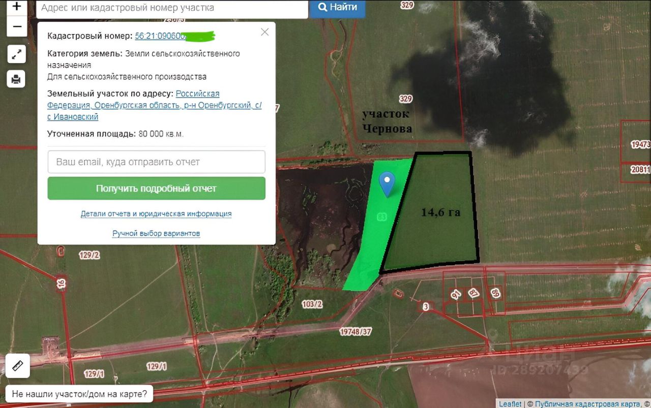Click the 14,6 га parcel label
The width and height of the screenshot is (651, 408).
(440, 212)
